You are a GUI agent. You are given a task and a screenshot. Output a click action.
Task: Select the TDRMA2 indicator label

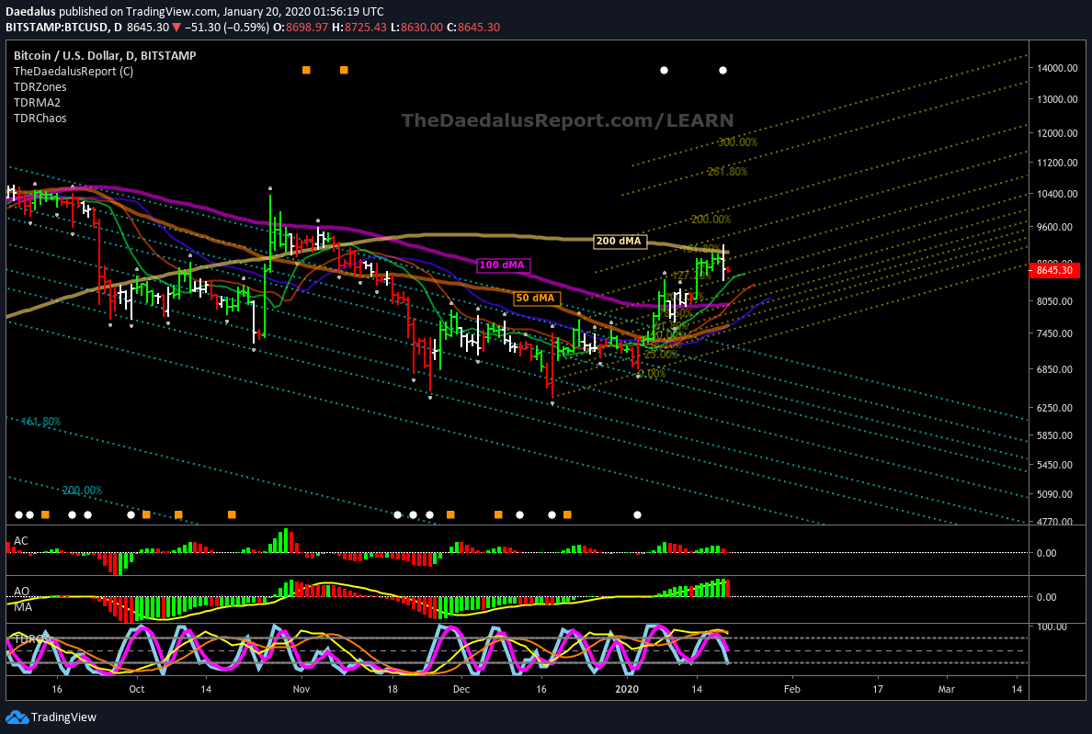point(37,102)
